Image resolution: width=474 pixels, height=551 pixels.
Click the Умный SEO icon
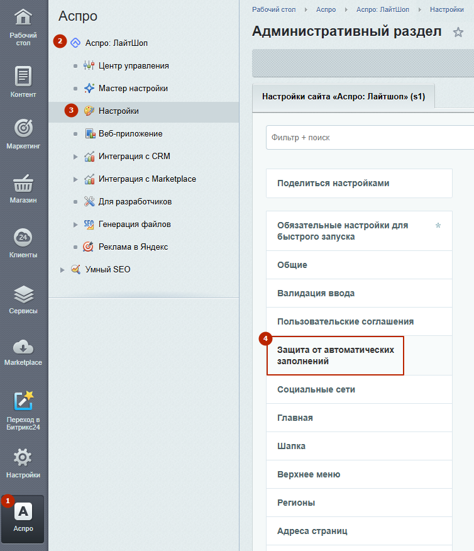pyautogui.click(x=75, y=269)
